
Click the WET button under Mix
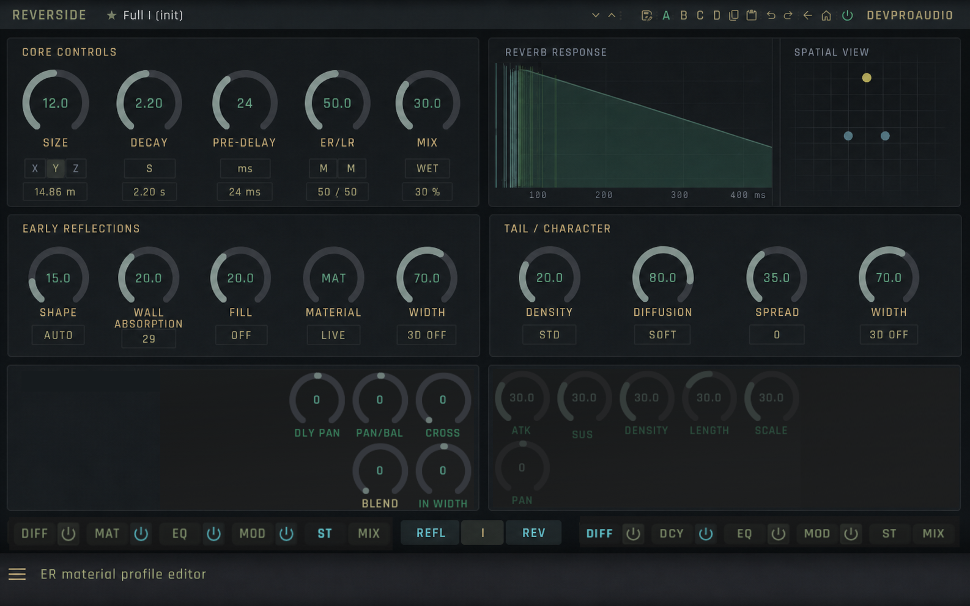428,169
